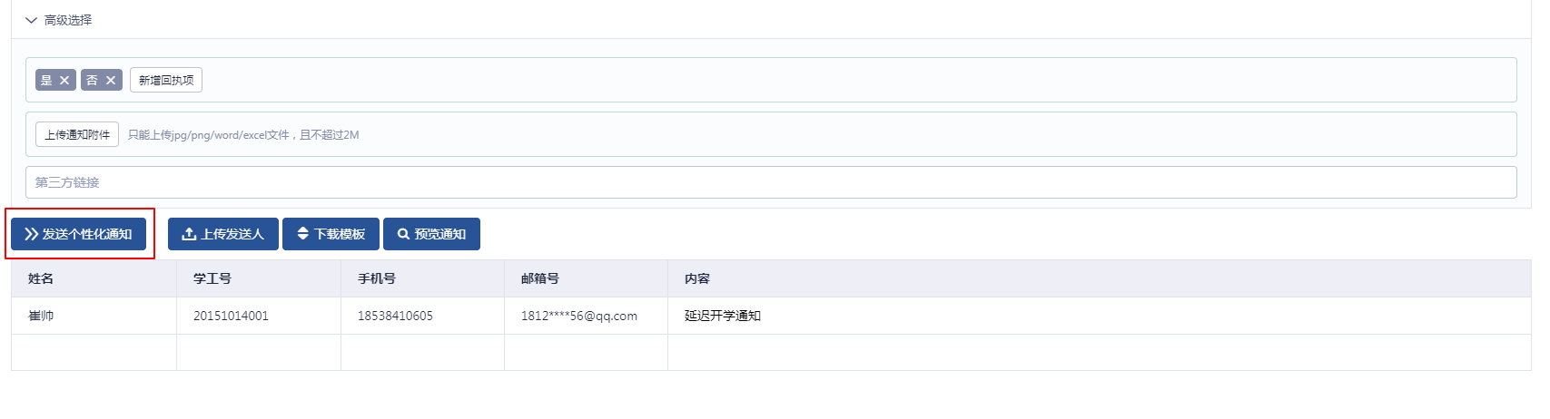This screenshot has width=1550, height=419.
Task: Click the double-arrow icon on 发送个性化通知
Action: click(x=32, y=234)
